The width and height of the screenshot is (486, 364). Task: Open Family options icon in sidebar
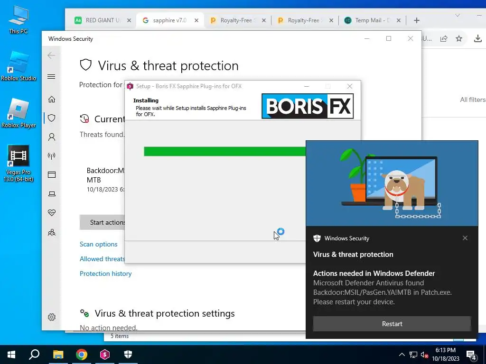pos(52,232)
